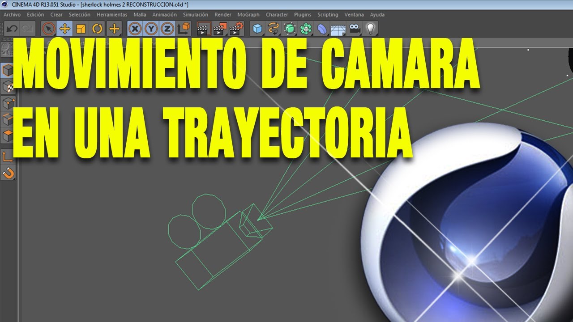
Task: Open the Simulación menu
Action: (x=195, y=15)
